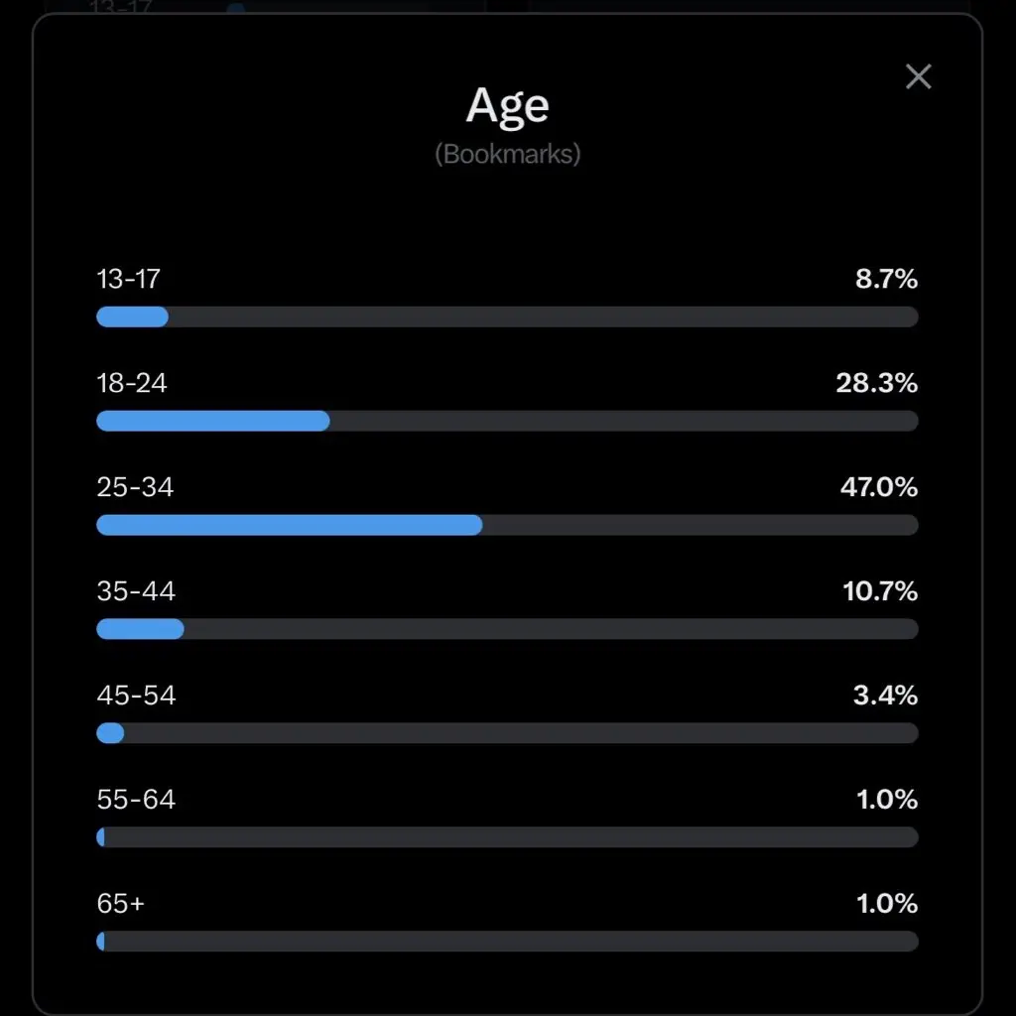Click the 8.7% percentage value

point(886,279)
